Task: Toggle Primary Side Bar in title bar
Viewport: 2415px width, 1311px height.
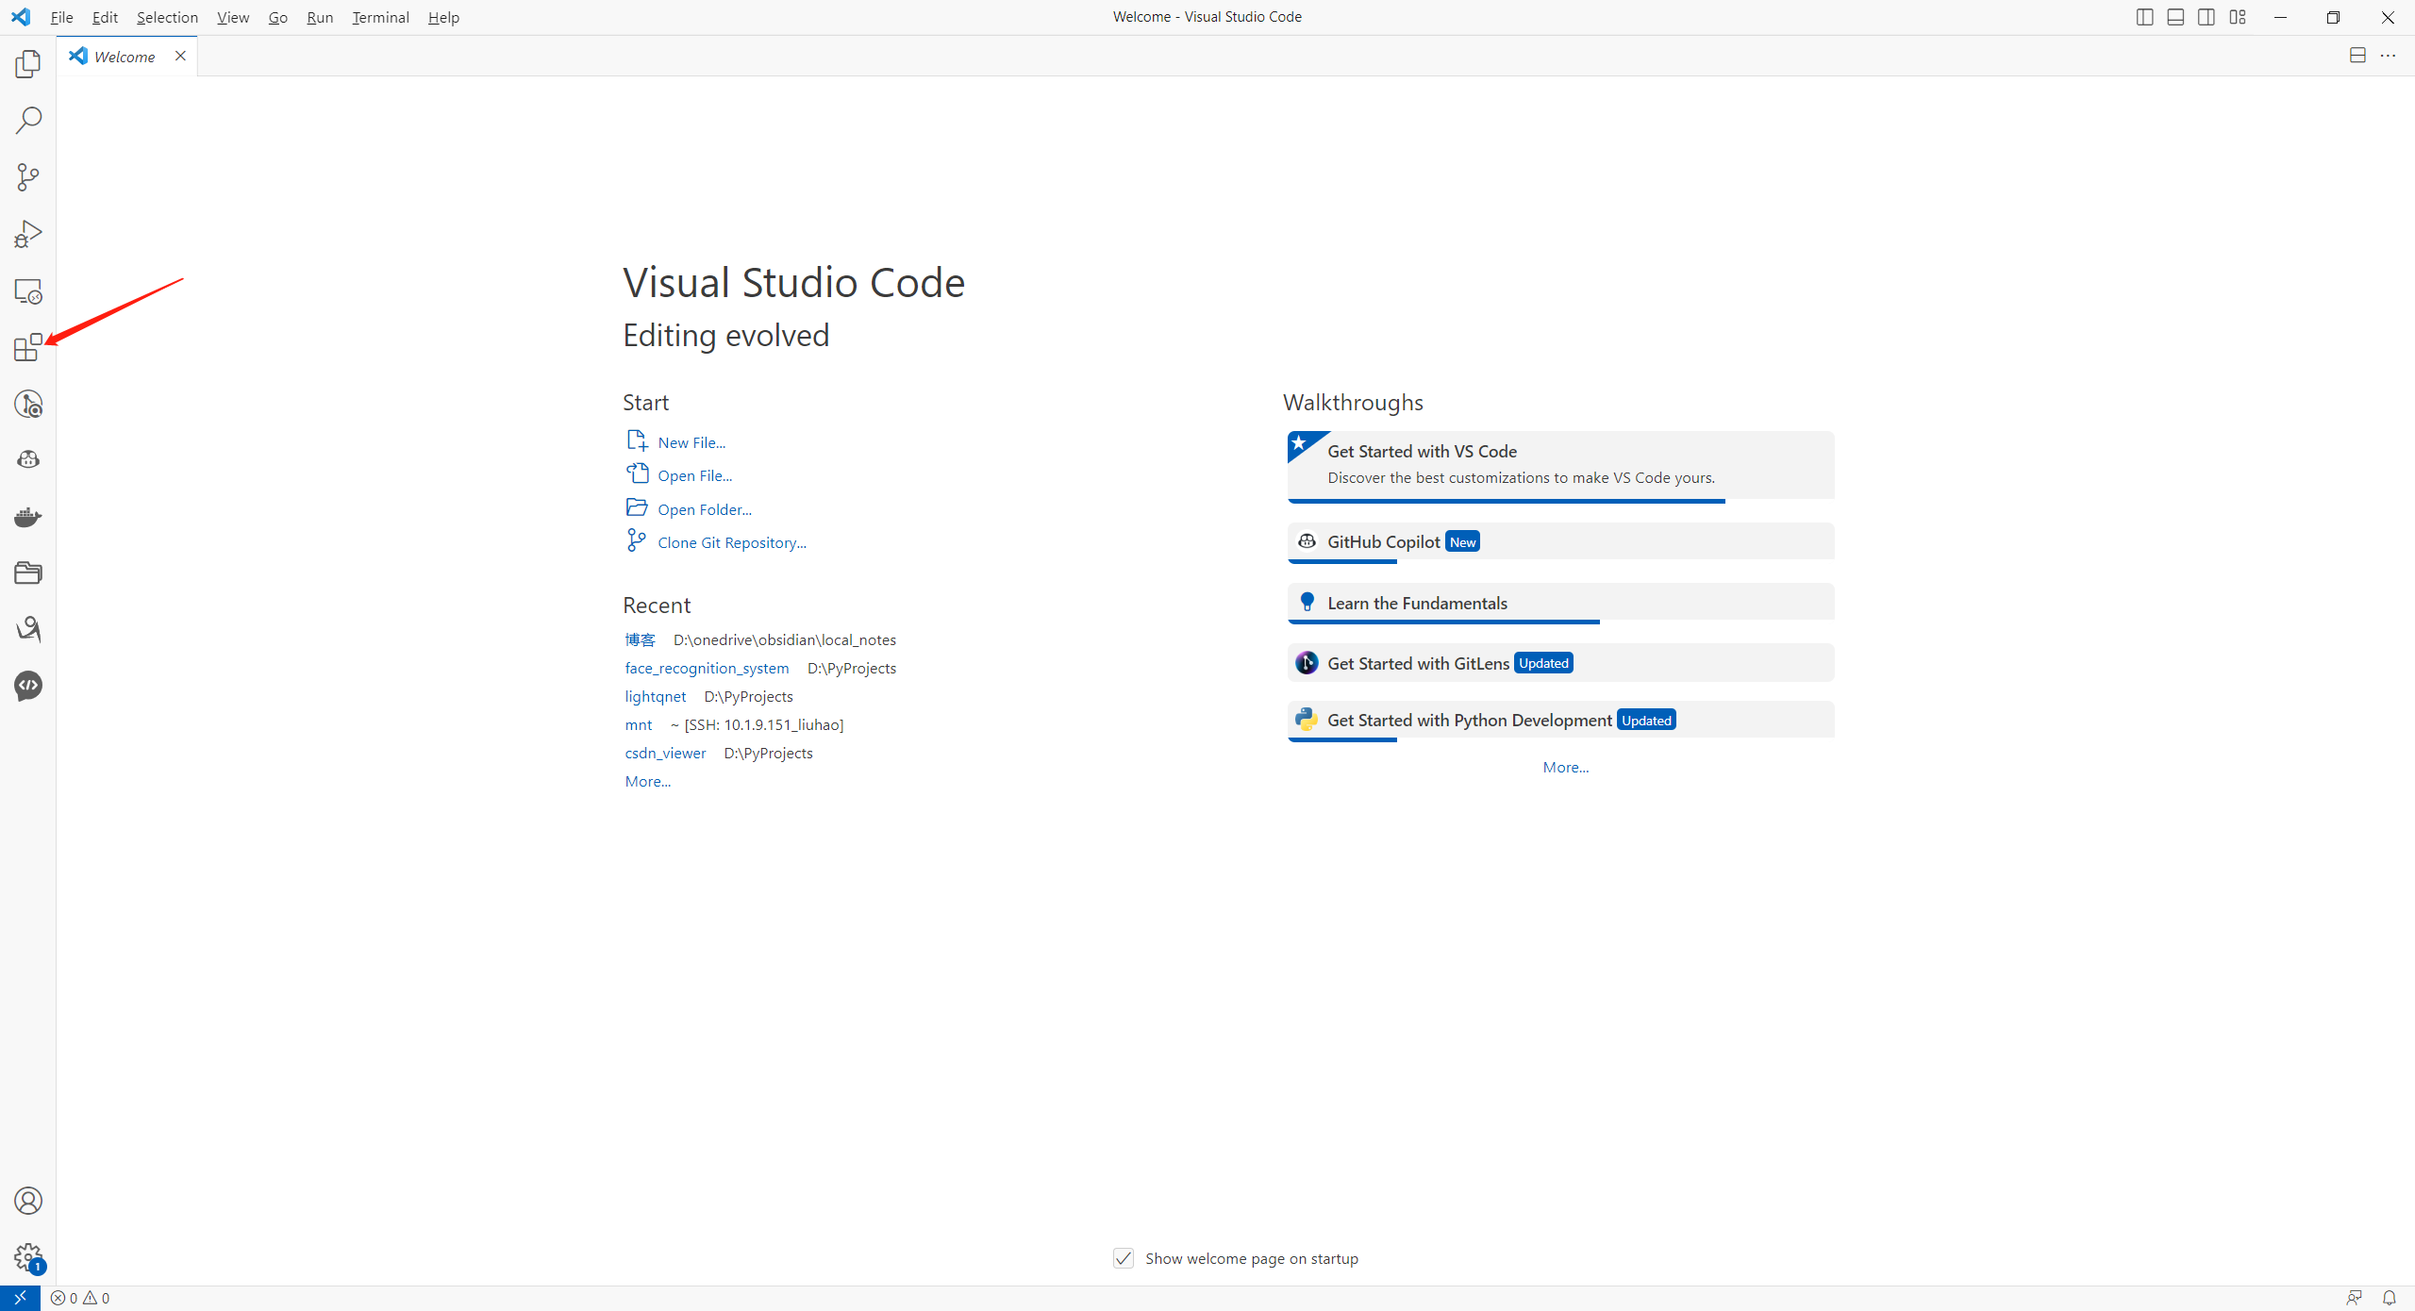Action: (2144, 17)
